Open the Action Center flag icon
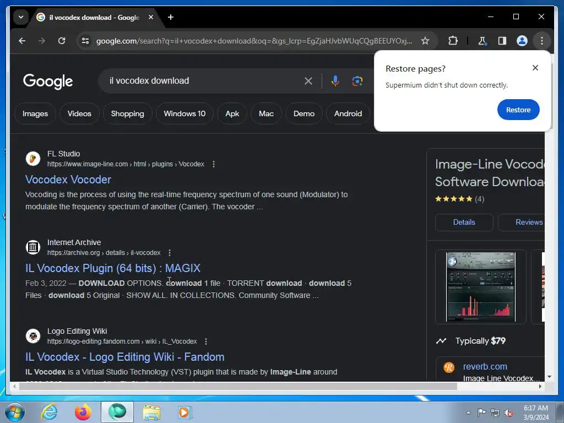This screenshot has height=423, width=564. pos(481,413)
